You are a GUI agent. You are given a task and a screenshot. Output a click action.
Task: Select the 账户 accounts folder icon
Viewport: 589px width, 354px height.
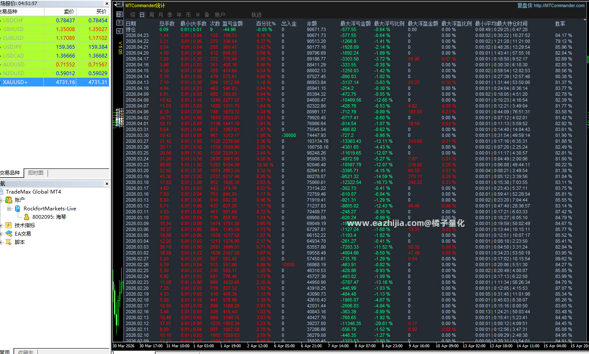click(x=9, y=200)
